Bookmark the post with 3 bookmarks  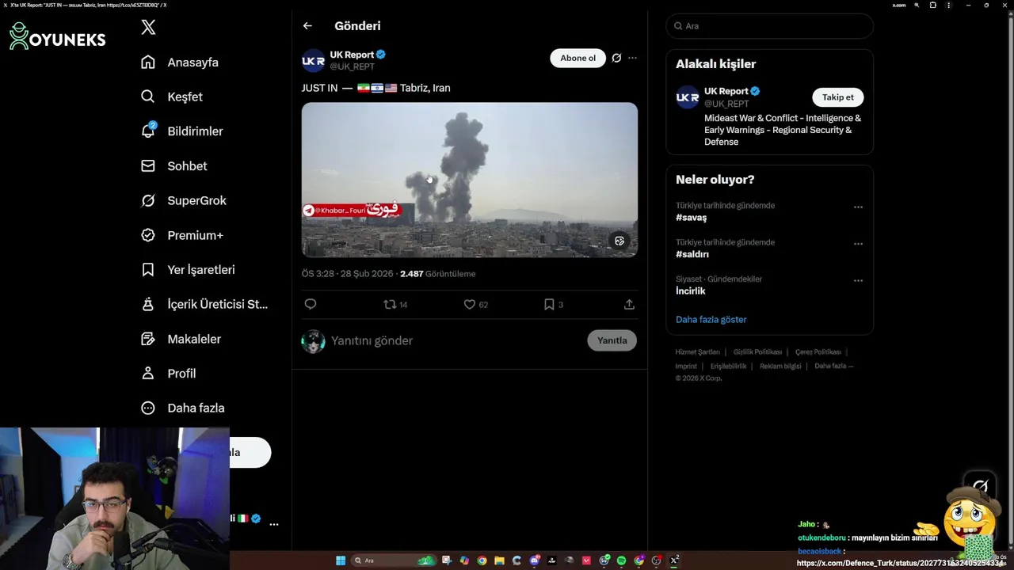tap(553, 304)
